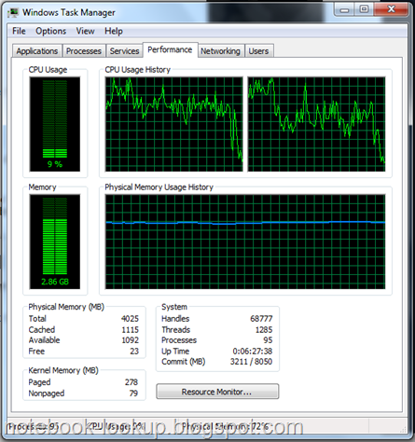Click the Task Manager title bar icon

pos(13,12)
